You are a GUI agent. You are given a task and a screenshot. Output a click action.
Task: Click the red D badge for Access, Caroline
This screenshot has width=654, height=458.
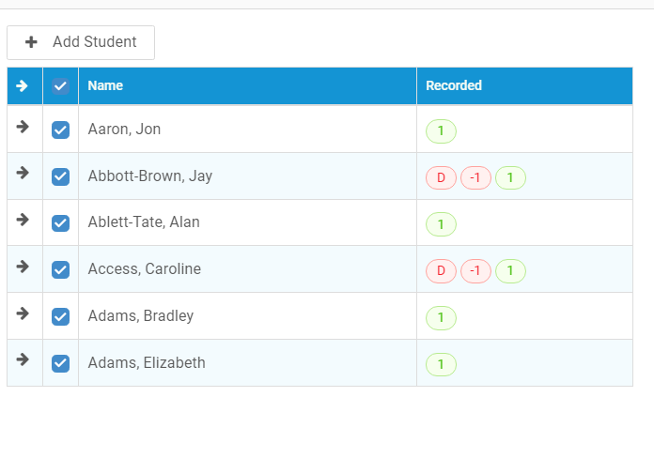[441, 271]
